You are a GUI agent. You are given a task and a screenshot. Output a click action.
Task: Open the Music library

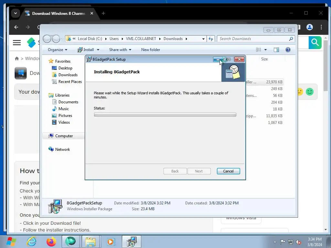point(64,108)
